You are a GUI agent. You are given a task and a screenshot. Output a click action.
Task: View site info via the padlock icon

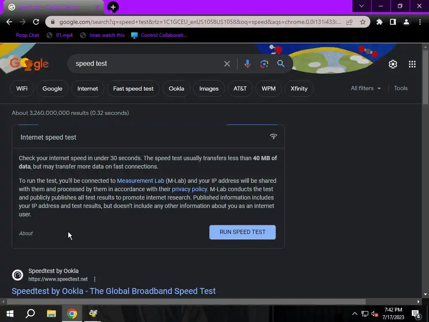pyautogui.click(x=53, y=22)
